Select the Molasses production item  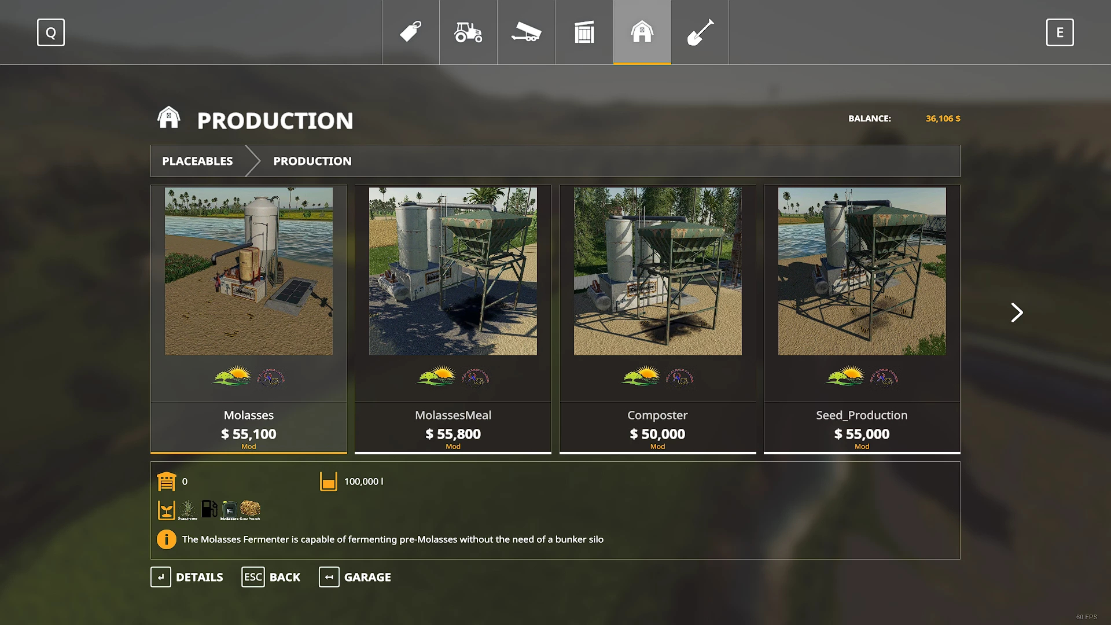pyautogui.click(x=248, y=318)
